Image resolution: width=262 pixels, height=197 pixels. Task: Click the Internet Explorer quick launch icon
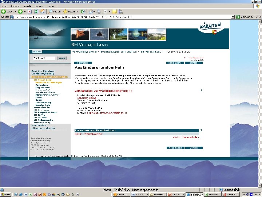[x=21, y=194]
